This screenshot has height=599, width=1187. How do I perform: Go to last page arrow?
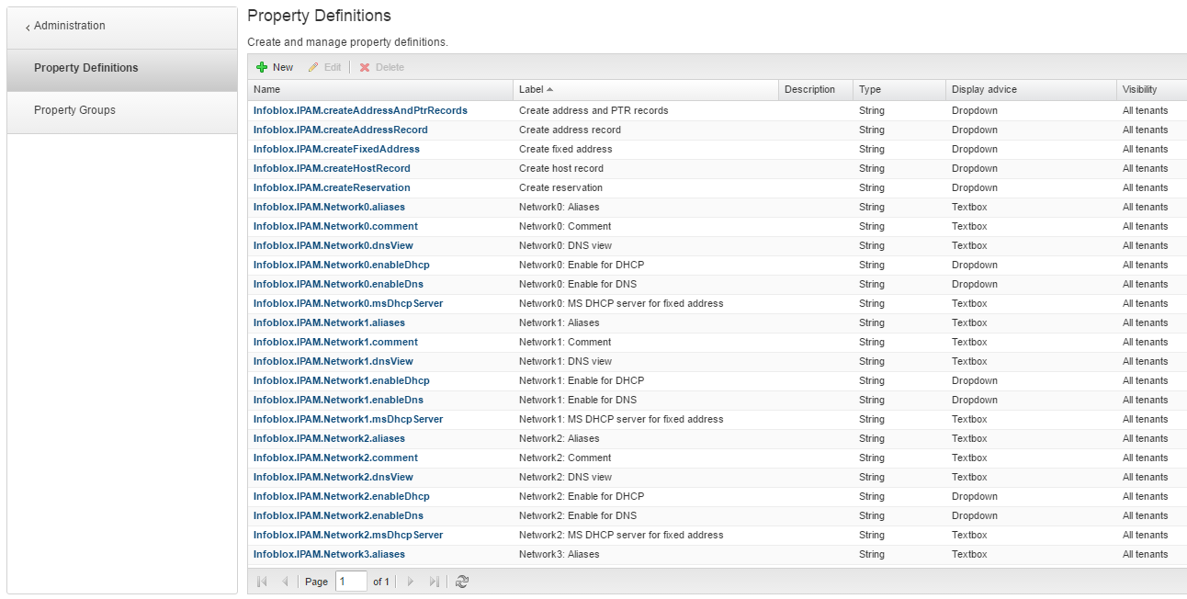(x=435, y=582)
